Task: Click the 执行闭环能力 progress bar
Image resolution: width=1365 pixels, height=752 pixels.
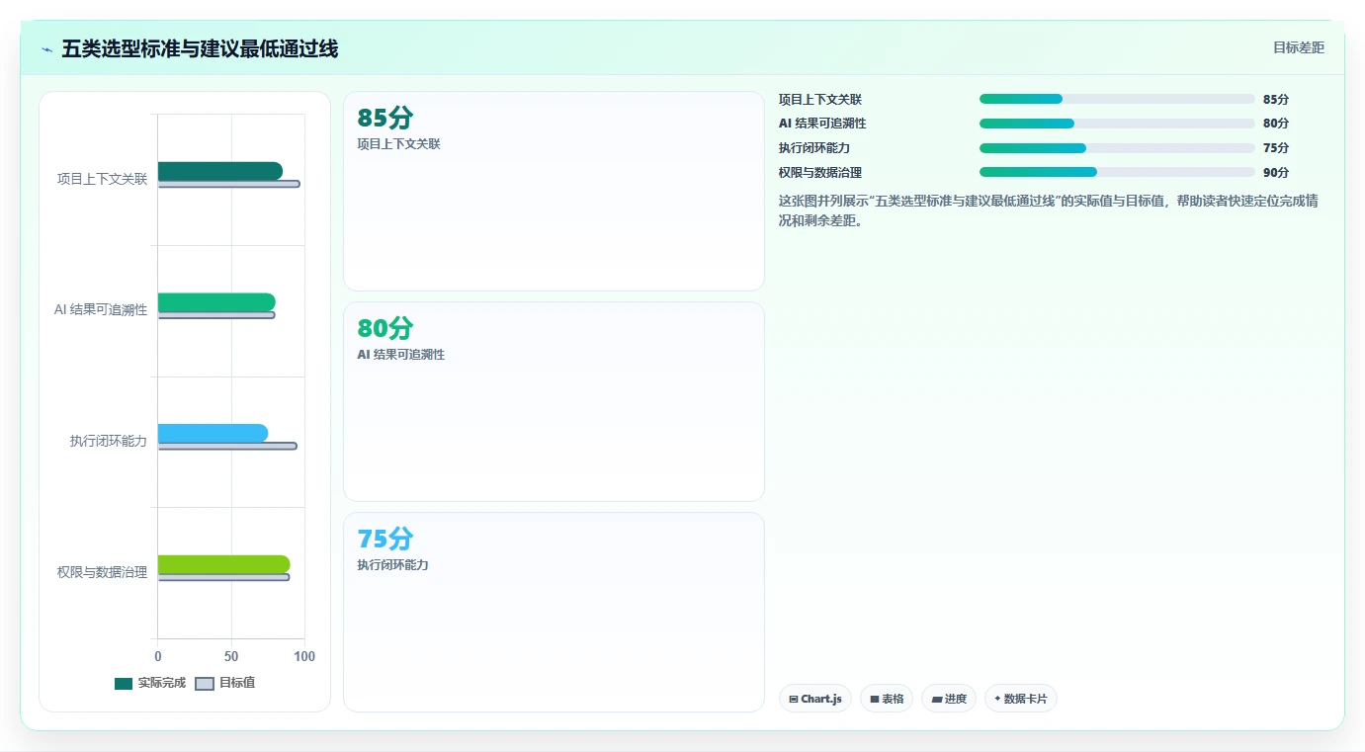Action: click(x=1117, y=148)
